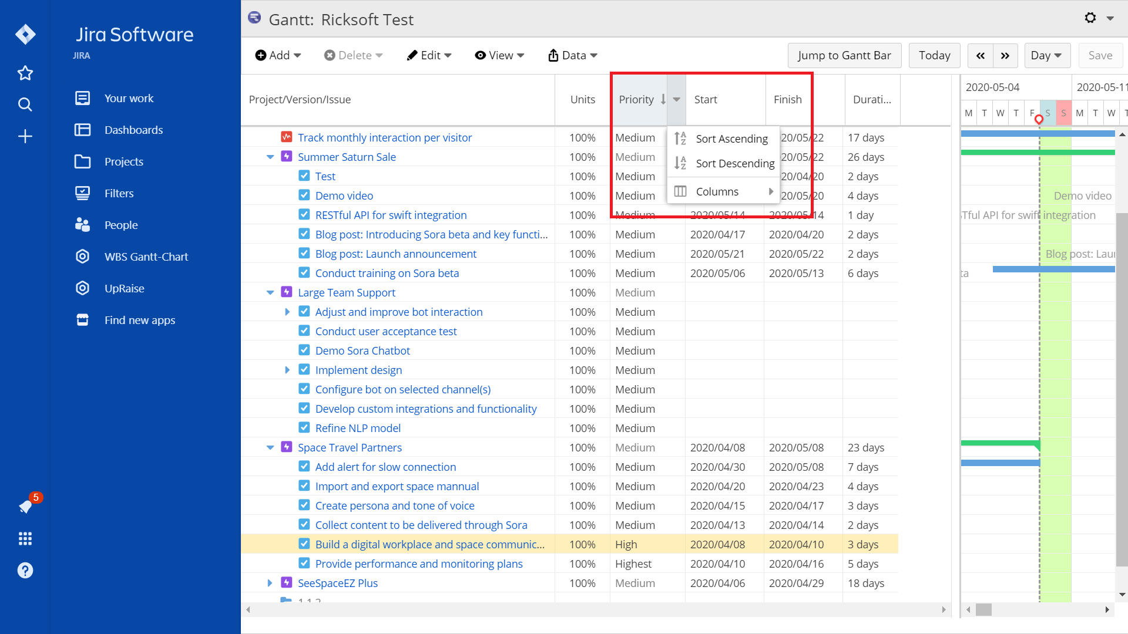The width and height of the screenshot is (1128, 634).
Task: Click the Save button
Action: coord(1100,55)
